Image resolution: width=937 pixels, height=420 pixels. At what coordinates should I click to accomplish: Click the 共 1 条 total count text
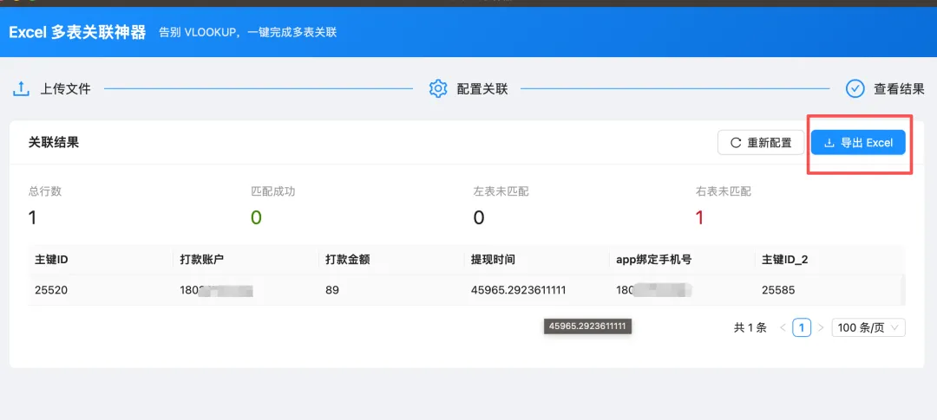[x=750, y=327]
